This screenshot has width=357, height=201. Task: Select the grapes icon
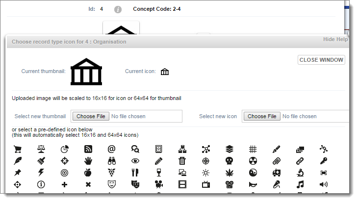112,173
